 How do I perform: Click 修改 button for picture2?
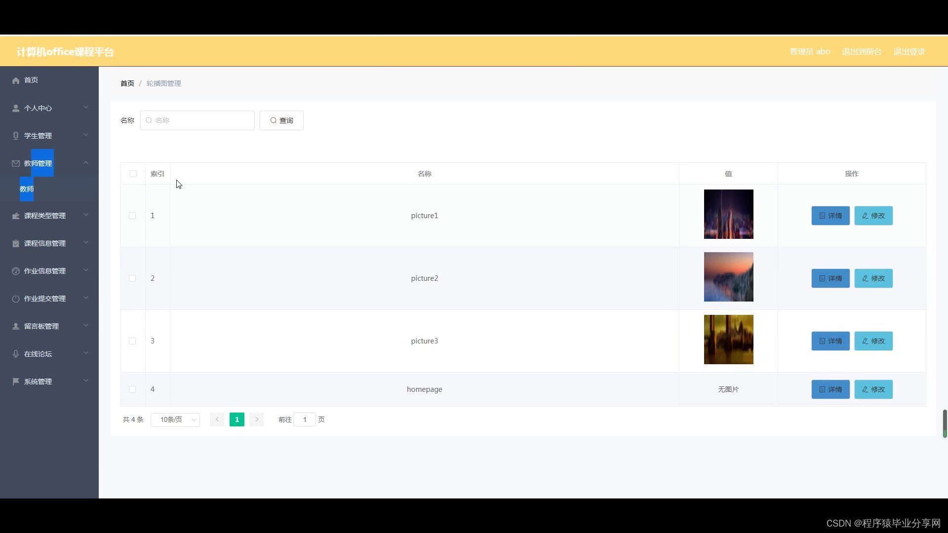[873, 278]
